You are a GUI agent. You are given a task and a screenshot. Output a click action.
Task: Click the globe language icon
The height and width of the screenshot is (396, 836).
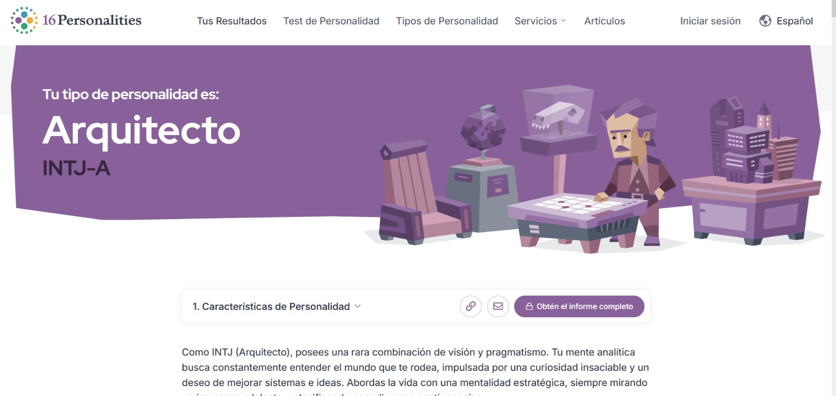[765, 21]
